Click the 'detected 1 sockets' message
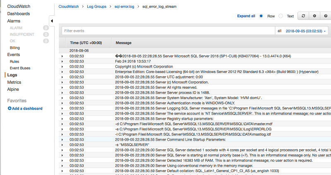331x175 pixels. (x=223, y=150)
